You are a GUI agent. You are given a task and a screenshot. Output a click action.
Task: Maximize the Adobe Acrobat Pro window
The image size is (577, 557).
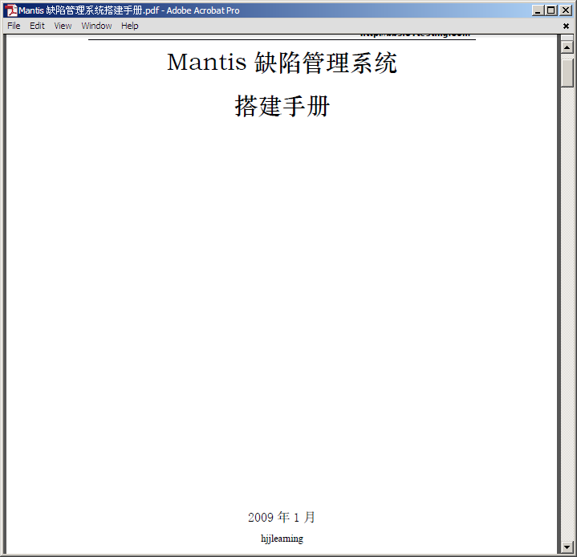(x=551, y=10)
